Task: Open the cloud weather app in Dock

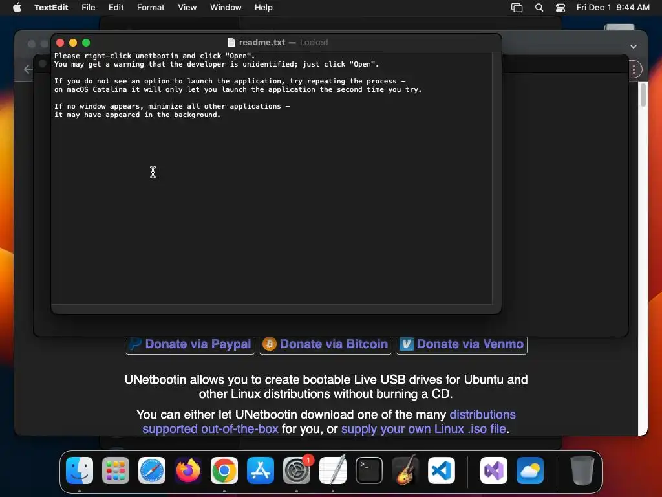Action: [x=530, y=470]
